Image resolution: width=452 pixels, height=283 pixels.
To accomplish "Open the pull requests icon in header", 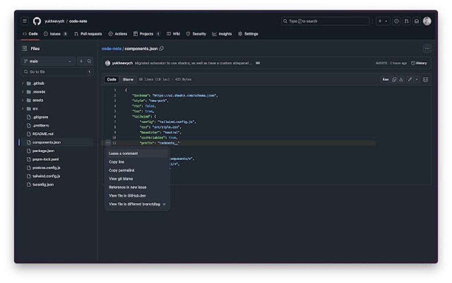I will [407, 20].
